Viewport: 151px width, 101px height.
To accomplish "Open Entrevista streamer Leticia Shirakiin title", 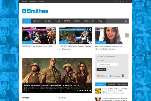I will click(x=109, y=48).
